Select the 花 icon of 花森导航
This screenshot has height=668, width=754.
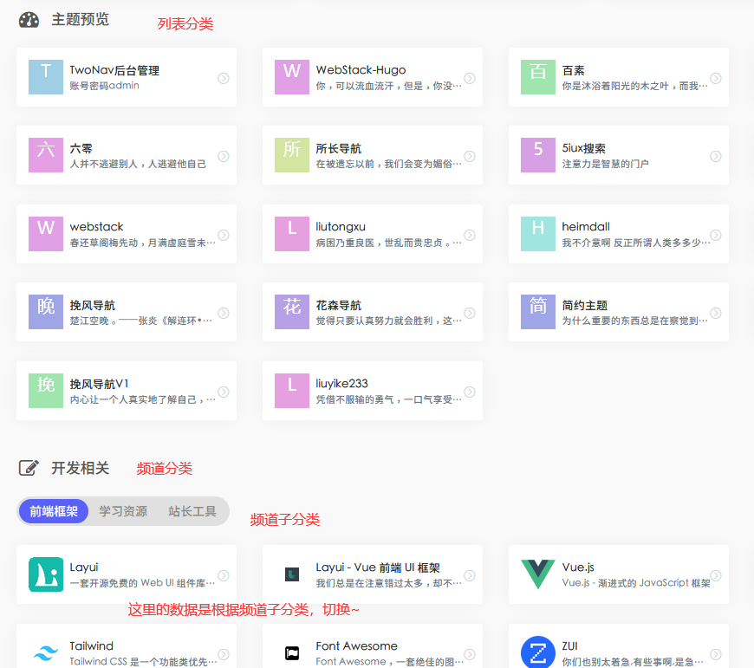click(x=292, y=311)
